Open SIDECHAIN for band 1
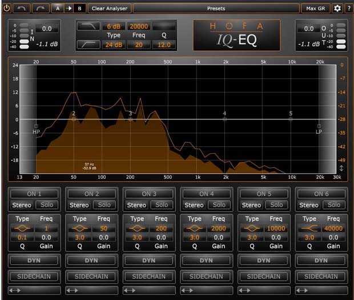Screen dimensions: 354x300 (x=34, y=277)
